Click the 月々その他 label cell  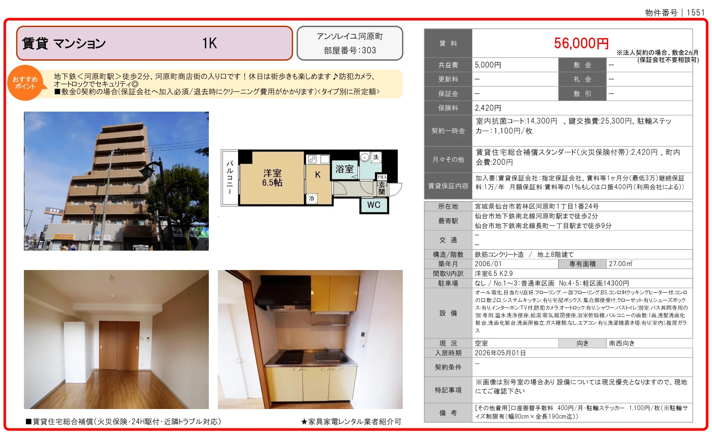(x=448, y=159)
